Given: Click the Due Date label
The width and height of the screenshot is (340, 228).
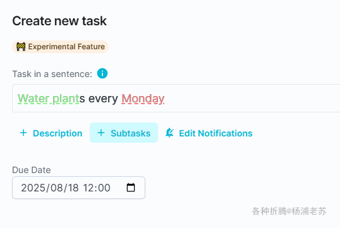Looking at the screenshot, I should click(32, 170).
